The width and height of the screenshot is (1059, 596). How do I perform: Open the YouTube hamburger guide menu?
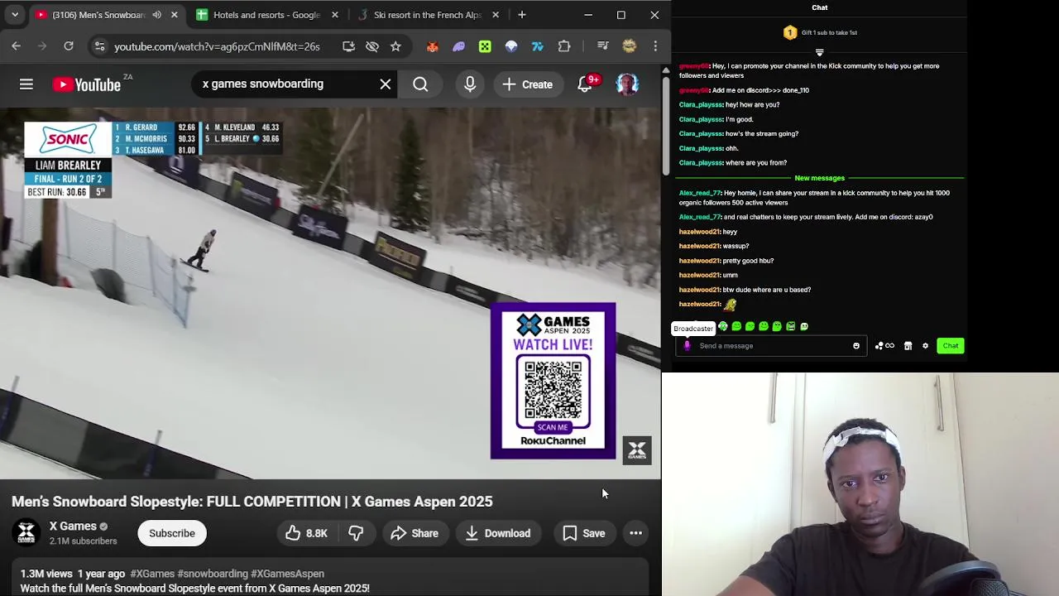pos(26,84)
